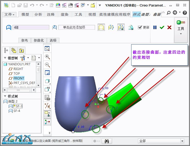
Task: Click the New file icon
Action: pos(13,5)
